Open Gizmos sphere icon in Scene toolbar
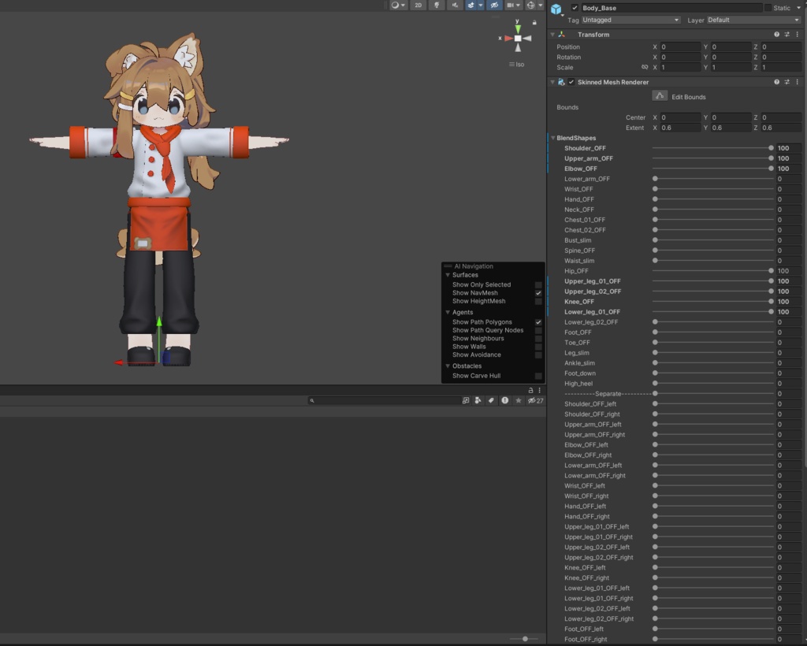Screen dimensions: 807x646 click(531, 6)
